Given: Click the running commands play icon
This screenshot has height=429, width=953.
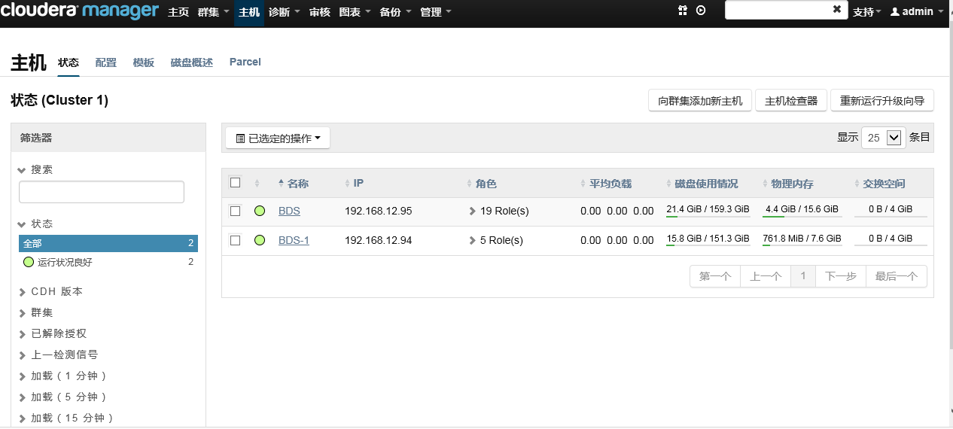Looking at the screenshot, I should pos(701,11).
